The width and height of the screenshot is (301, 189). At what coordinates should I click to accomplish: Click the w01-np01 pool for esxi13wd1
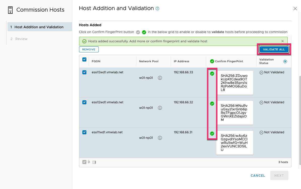146,78
